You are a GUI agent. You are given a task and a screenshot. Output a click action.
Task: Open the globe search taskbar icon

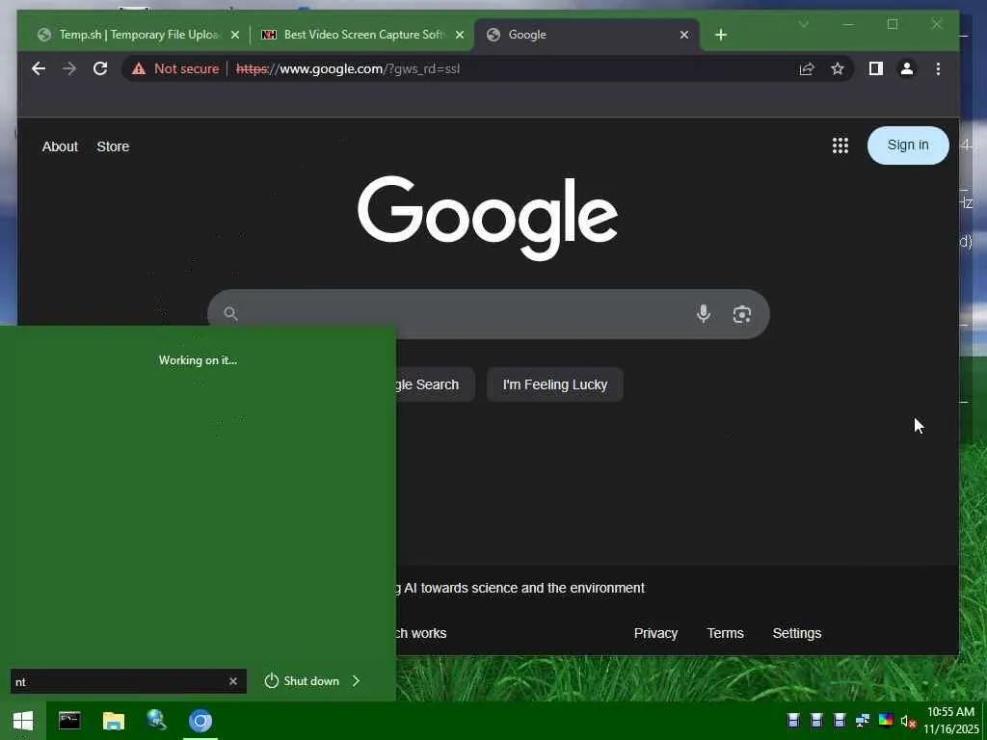click(x=156, y=720)
